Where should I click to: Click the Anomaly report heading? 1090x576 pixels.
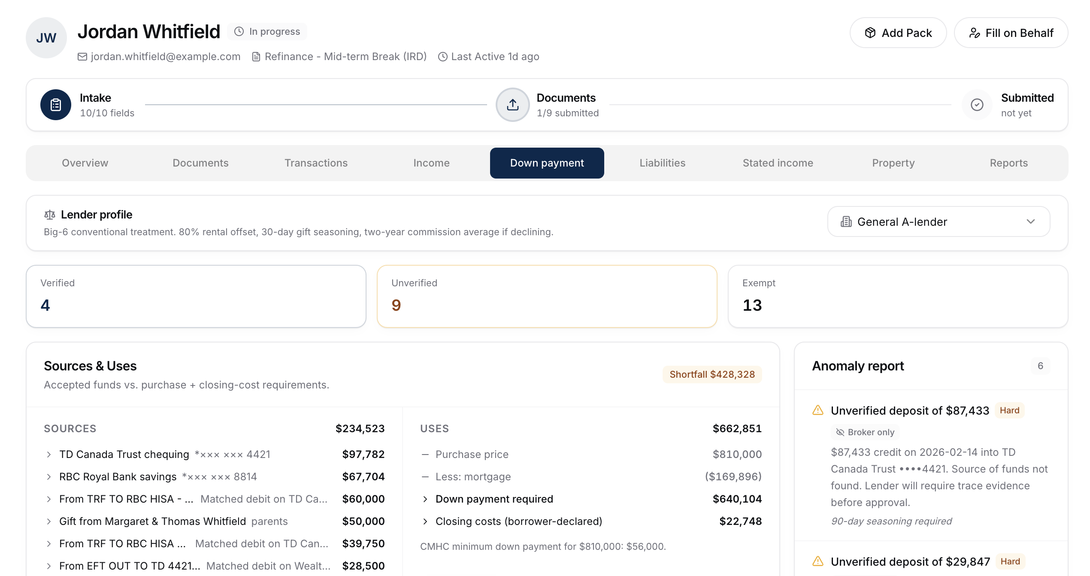858,366
